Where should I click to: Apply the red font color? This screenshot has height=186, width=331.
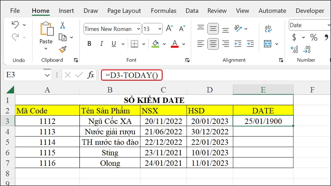click(x=175, y=44)
